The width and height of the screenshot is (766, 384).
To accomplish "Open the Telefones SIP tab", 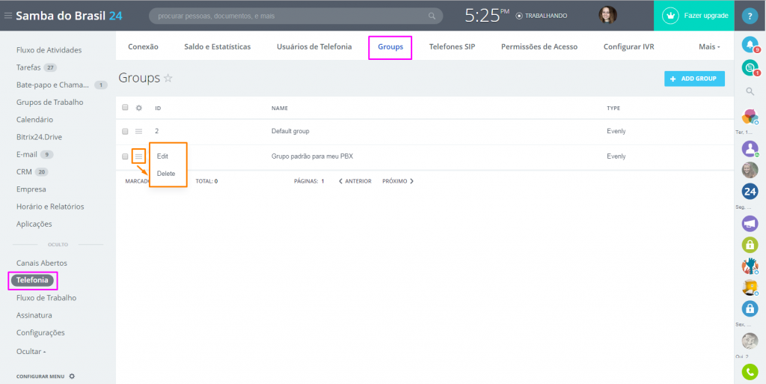I will (x=452, y=47).
